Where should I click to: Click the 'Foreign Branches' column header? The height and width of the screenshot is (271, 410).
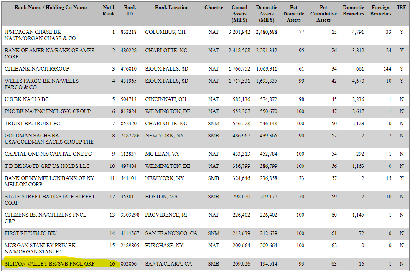tap(380, 11)
